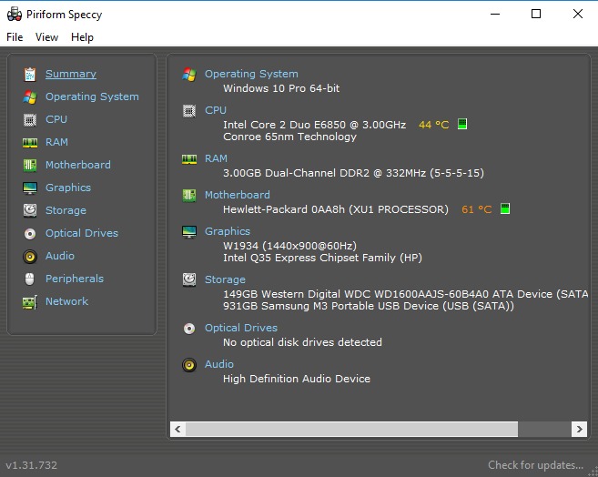Click the Audio speaker icon in summary pane
Image resolution: width=598 pixels, height=477 pixels.
tap(189, 364)
